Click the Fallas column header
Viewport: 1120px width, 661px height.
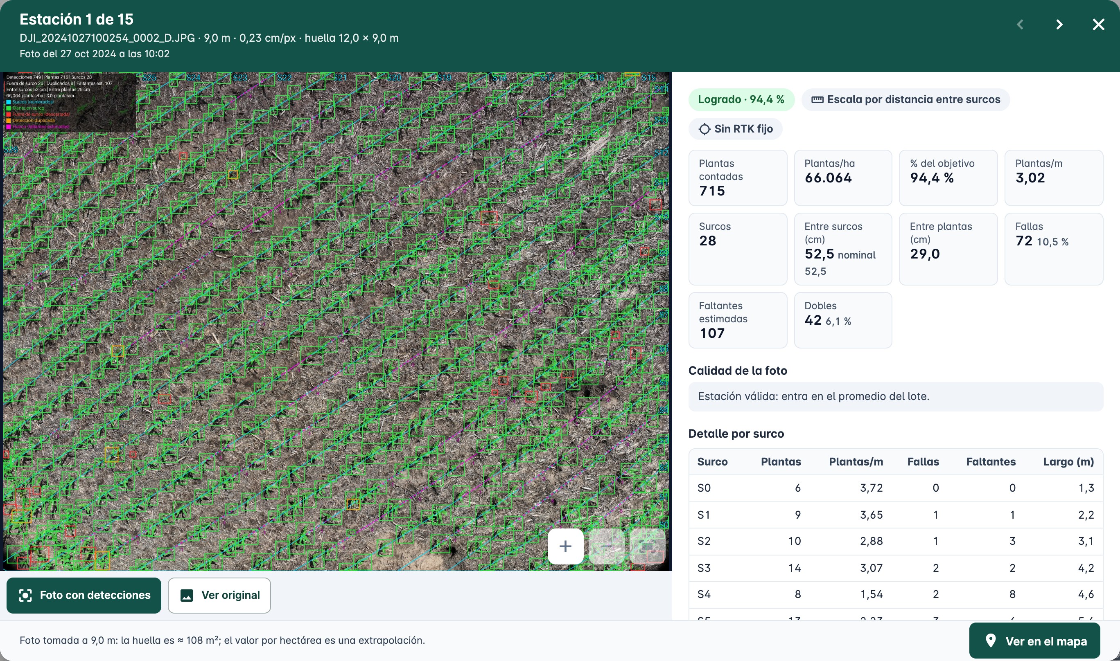[923, 461]
